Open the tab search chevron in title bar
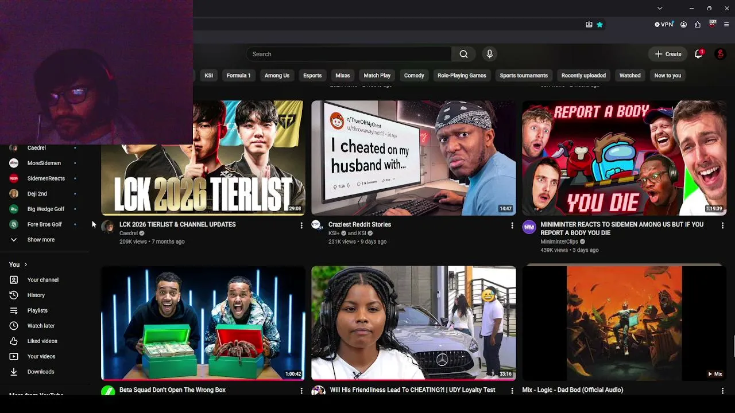Image resolution: width=735 pixels, height=413 pixels. coord(660,8)
